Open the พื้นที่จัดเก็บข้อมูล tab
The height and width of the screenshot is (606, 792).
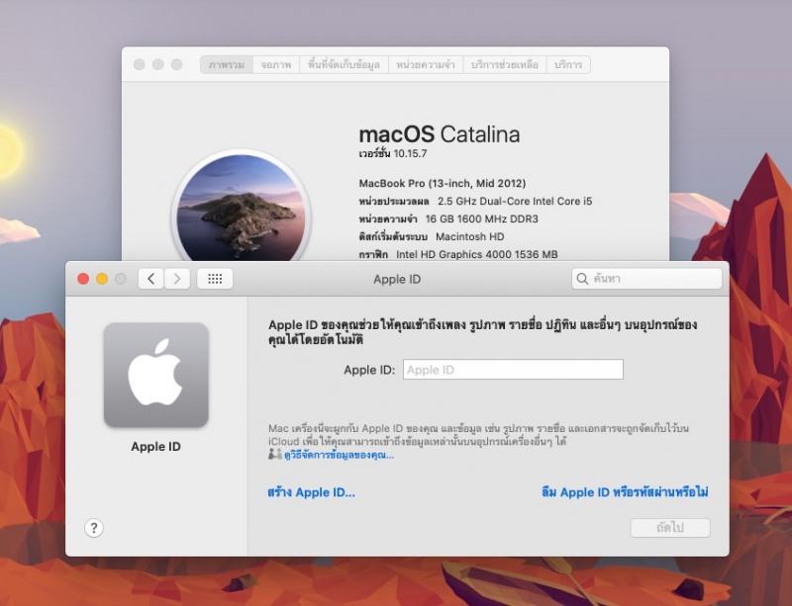coord(344,64)
